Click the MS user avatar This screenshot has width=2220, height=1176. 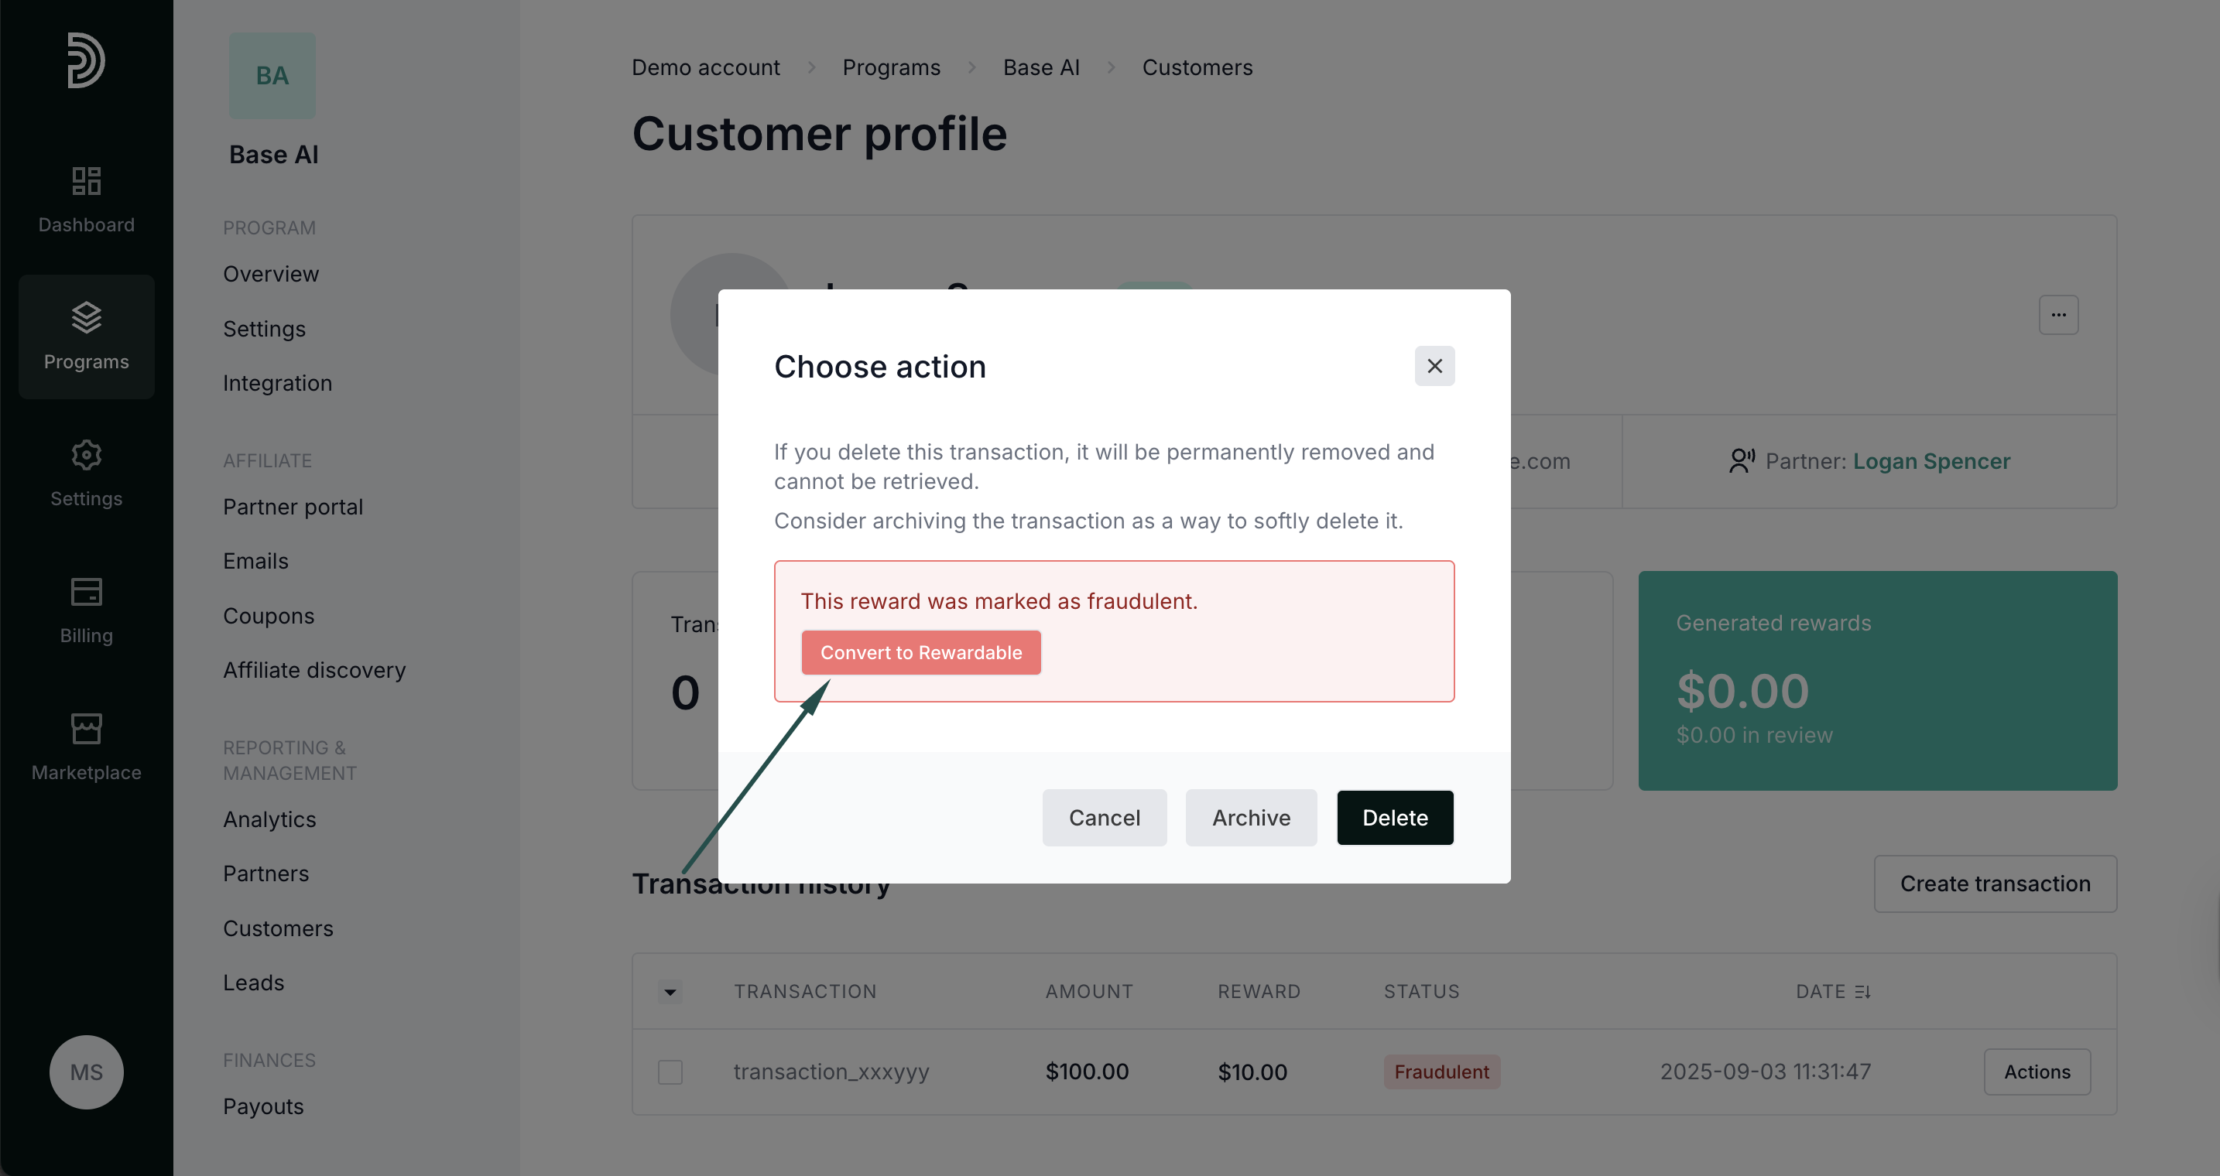[86, 1072]
